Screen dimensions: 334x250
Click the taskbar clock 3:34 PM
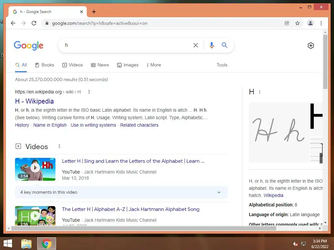[x=320, y=241]
